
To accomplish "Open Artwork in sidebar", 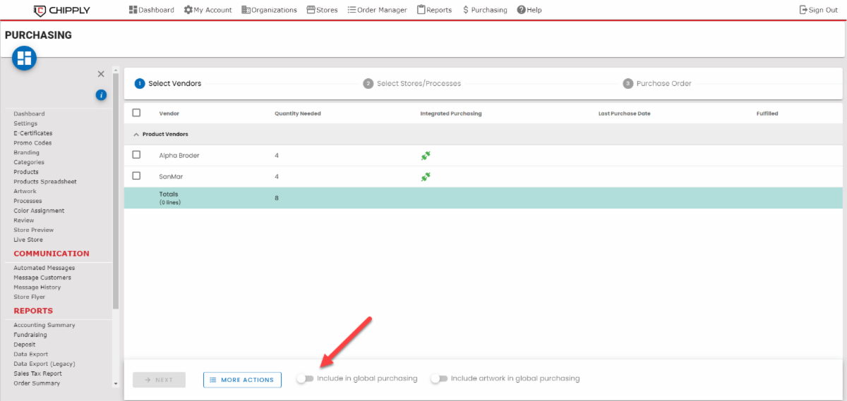I will (25, 191).
